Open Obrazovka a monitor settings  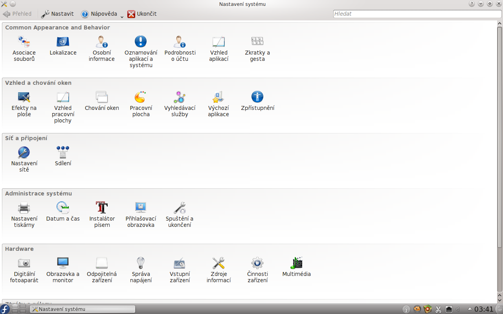pyautogui.click(x=63, y=270)
